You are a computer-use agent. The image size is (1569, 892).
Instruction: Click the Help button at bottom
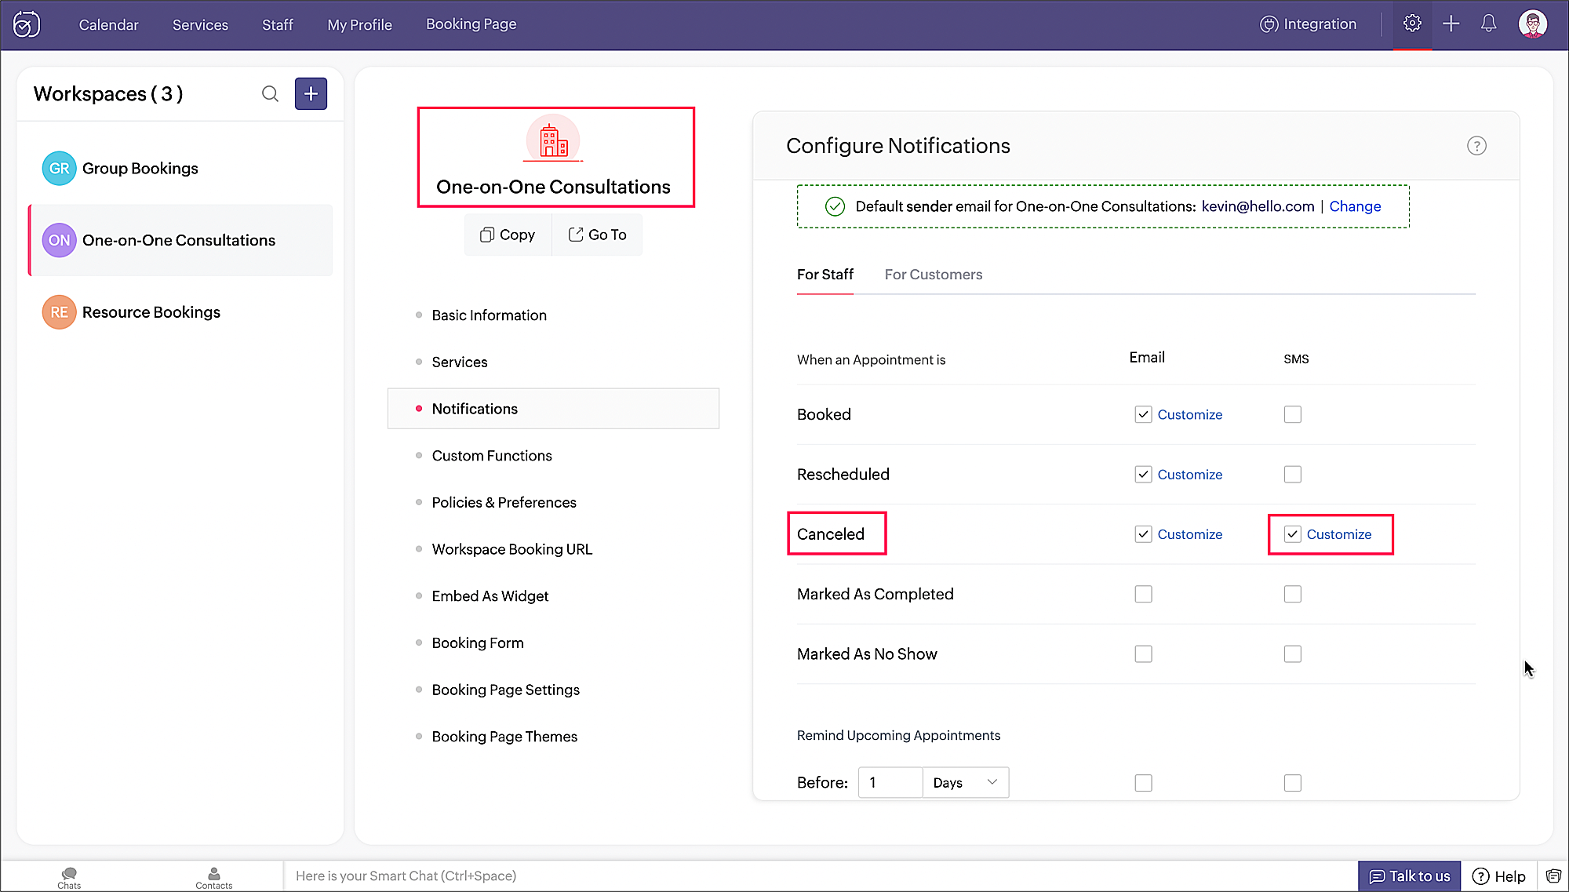pyautogui.click(x=1498, y=876)
